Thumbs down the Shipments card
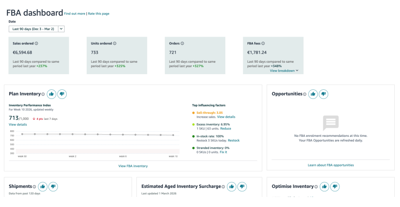The width and height of the screenshot is (400, 207). tap(53, 187)
